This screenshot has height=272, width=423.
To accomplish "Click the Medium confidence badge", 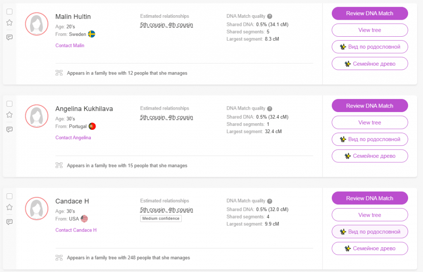I will click(x=161, y=218).
